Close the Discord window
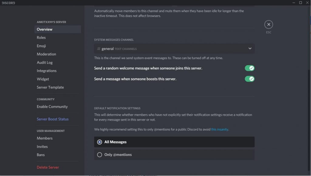Viewport: 311px width, 176px height. point(307,2)
